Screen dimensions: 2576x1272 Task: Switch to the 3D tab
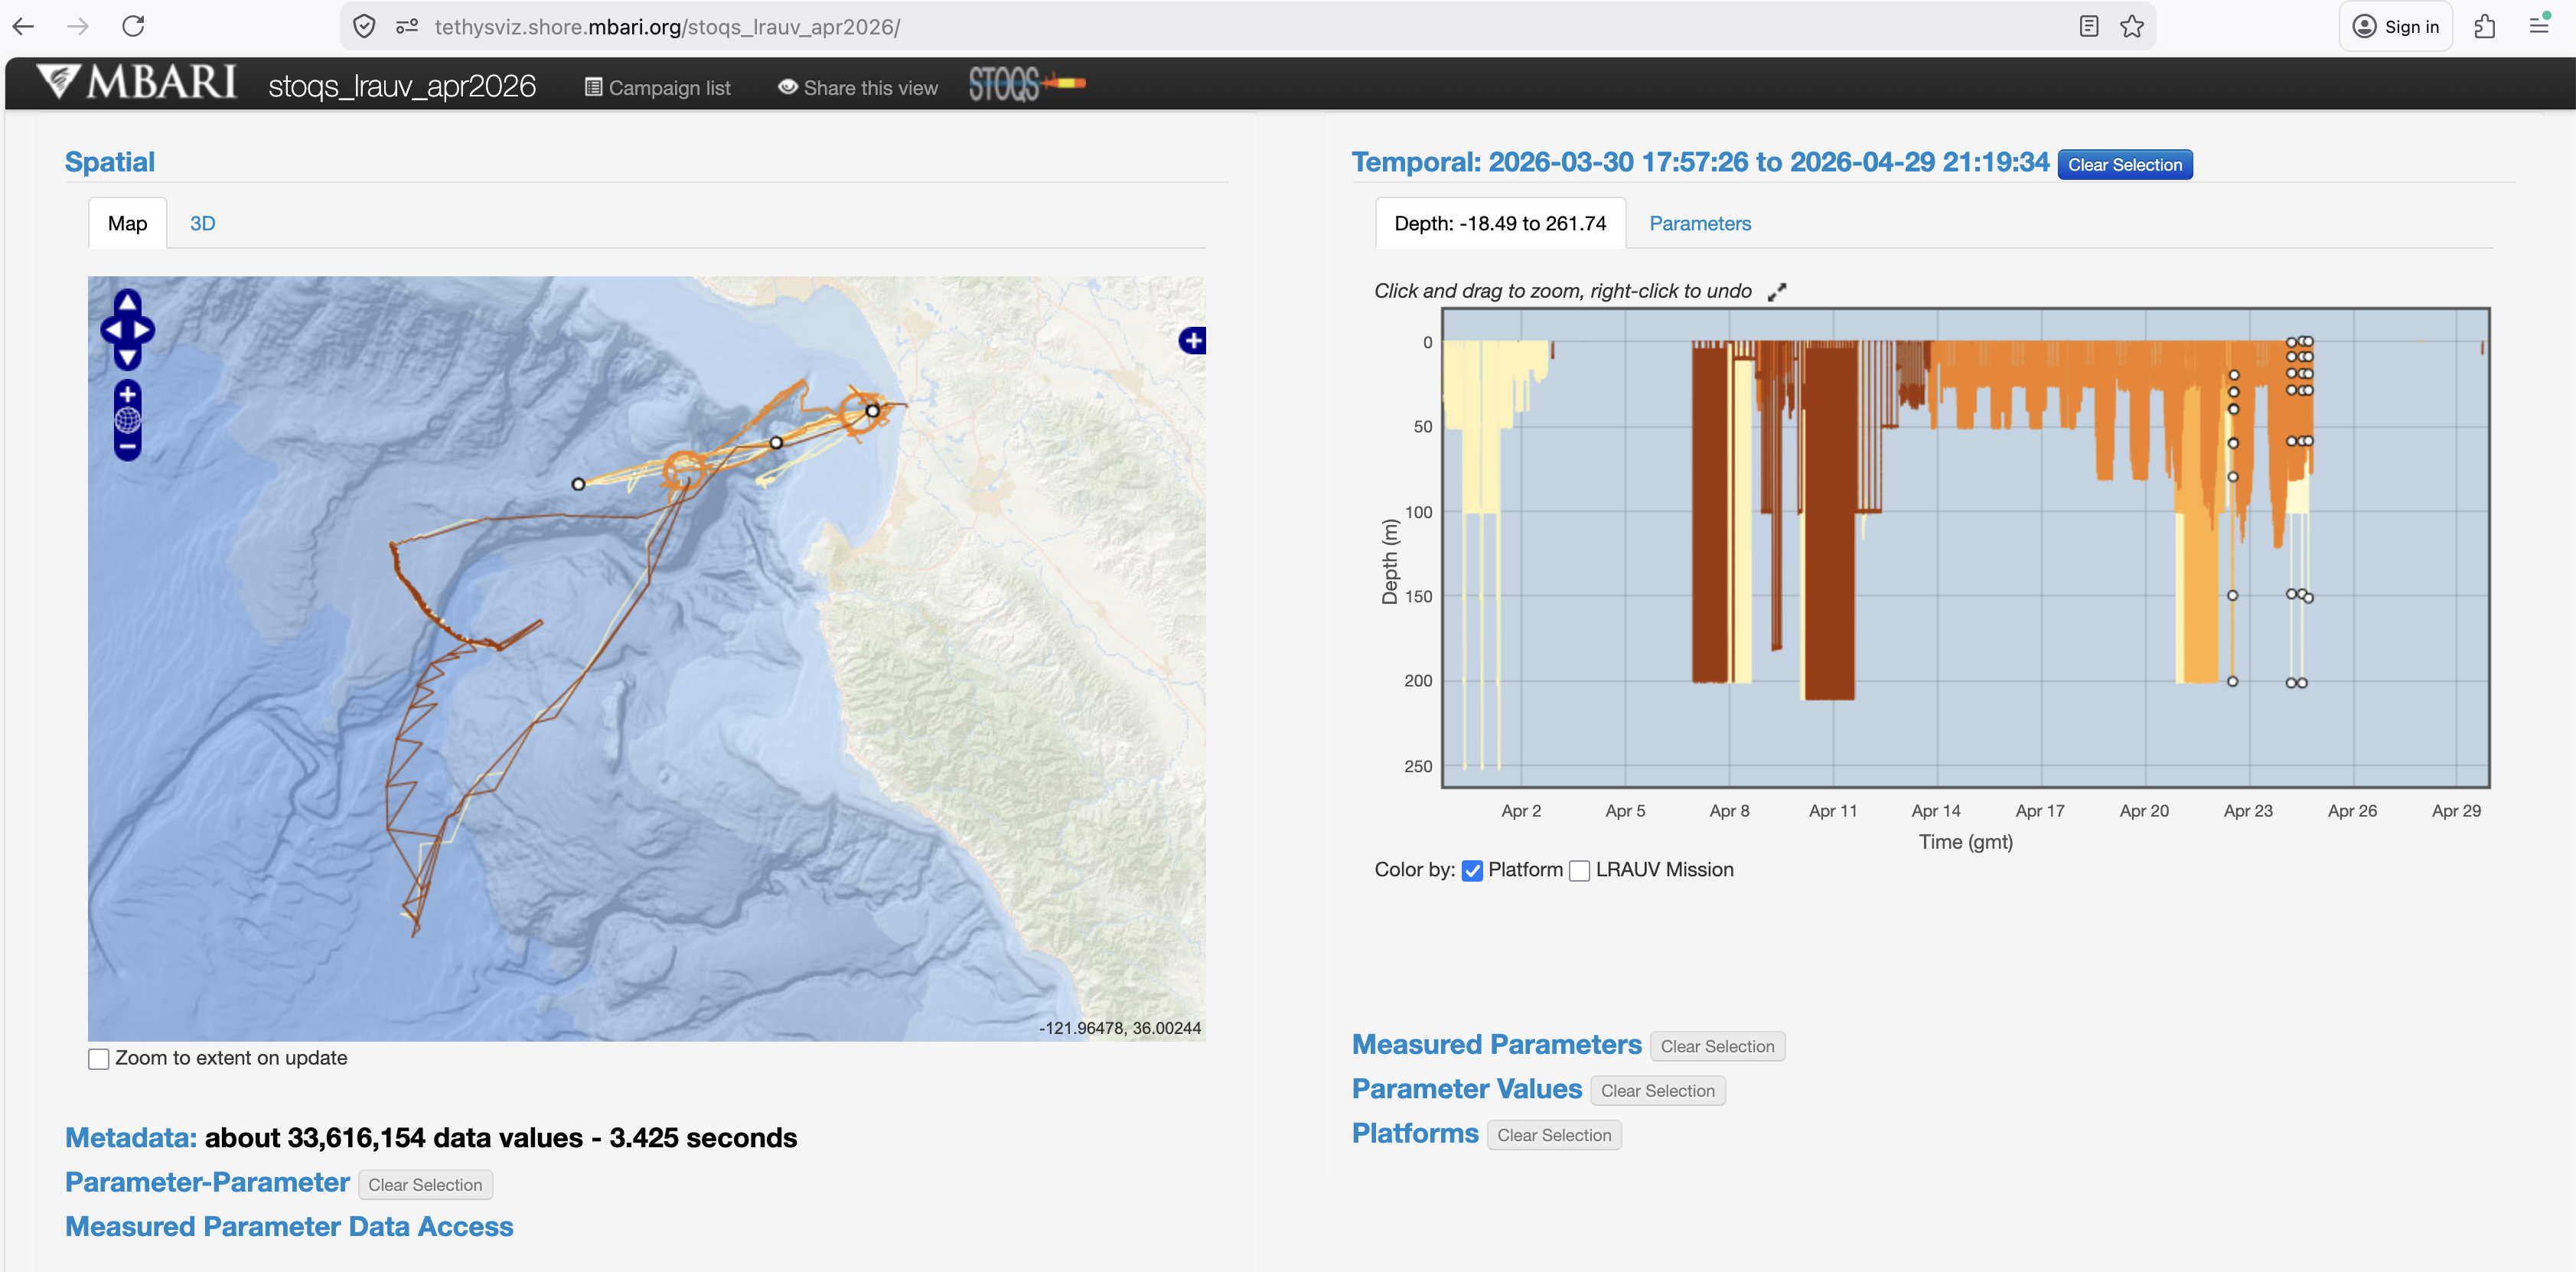point(202,224)
